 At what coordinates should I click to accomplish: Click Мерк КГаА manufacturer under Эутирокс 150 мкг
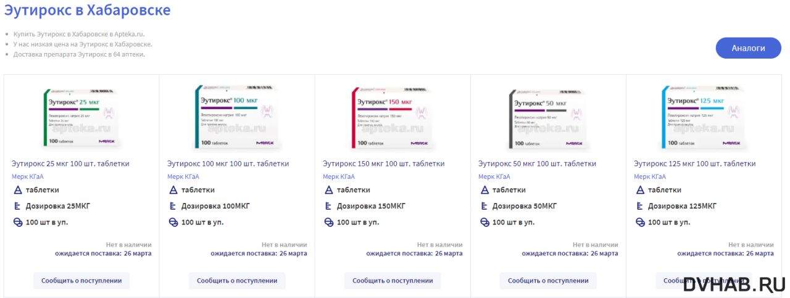coord(339,176)
